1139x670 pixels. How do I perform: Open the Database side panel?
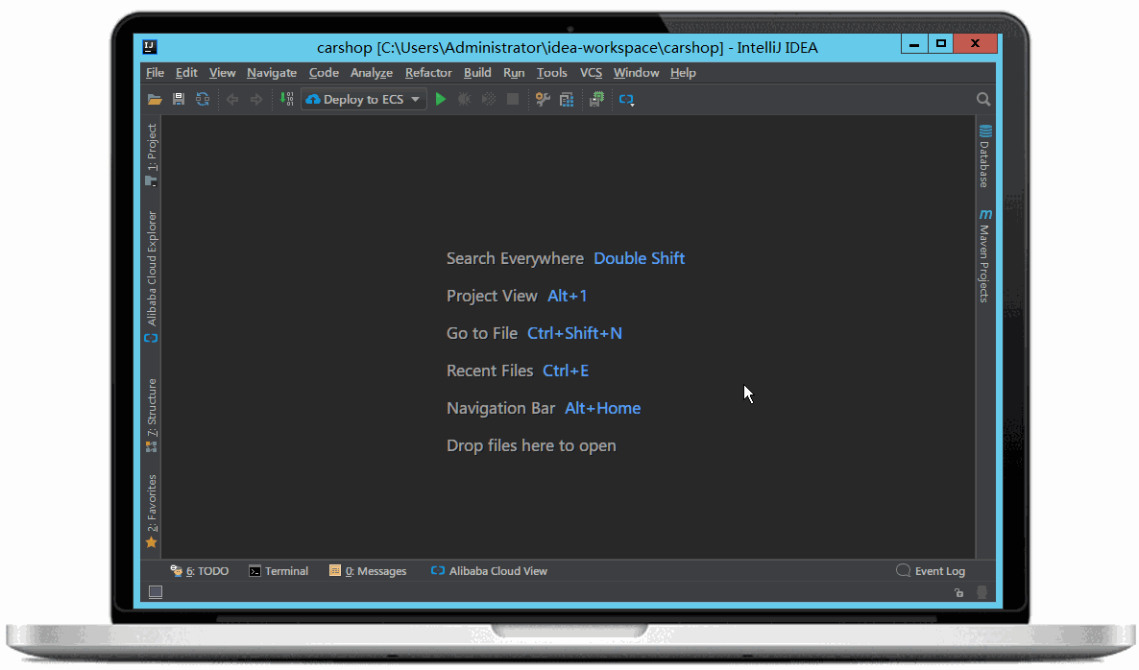click(985, 156)
